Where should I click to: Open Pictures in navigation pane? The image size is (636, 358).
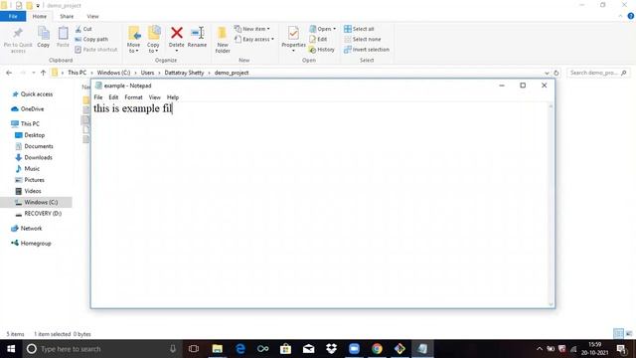(x=34, y=180)
